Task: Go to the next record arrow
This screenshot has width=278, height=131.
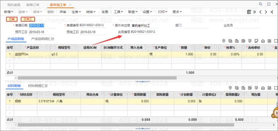Action: pyautogui.click(x=266, y=12)
